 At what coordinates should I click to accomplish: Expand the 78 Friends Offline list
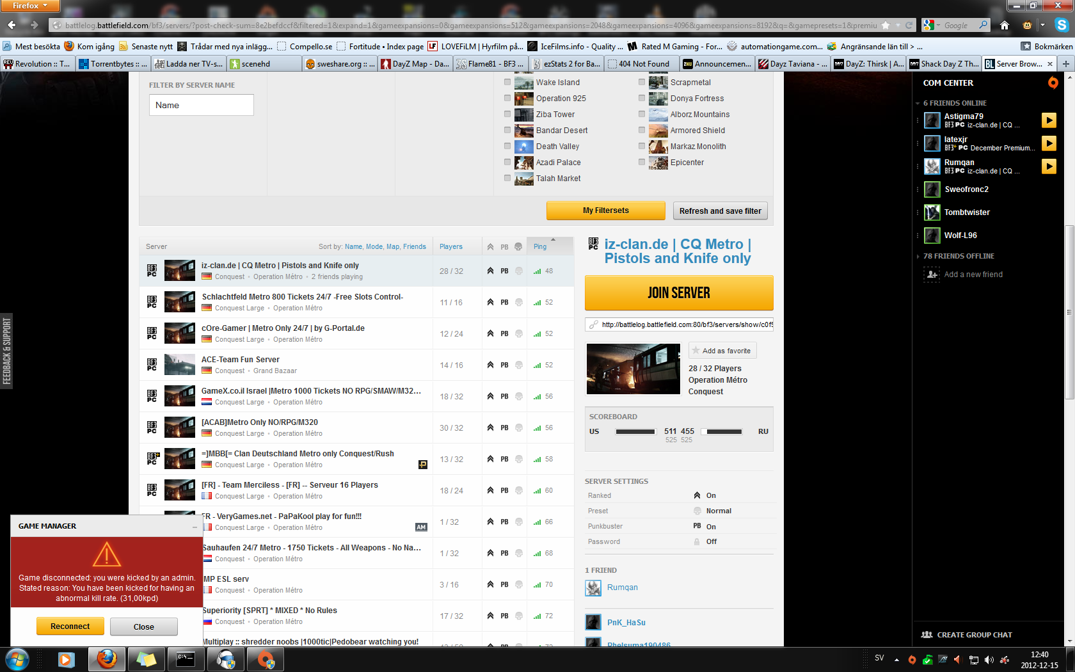tap(918, 256)
